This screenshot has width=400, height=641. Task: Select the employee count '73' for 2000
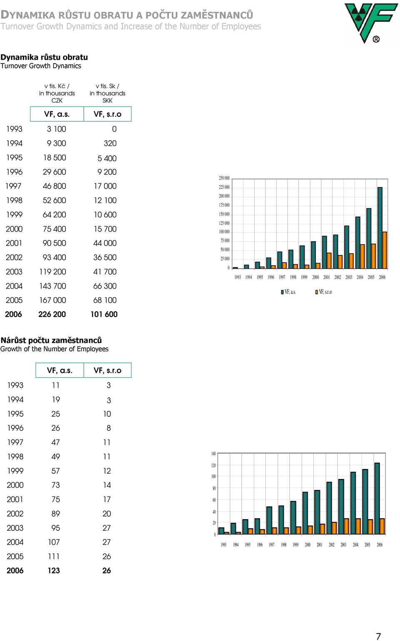coord(56,485)
